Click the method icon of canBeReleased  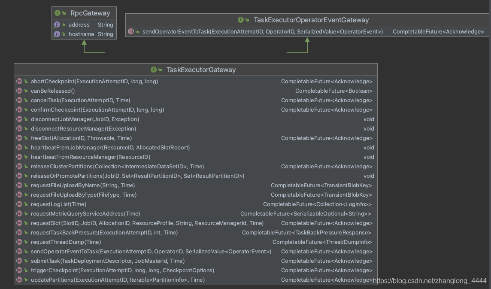pos(19,91)
